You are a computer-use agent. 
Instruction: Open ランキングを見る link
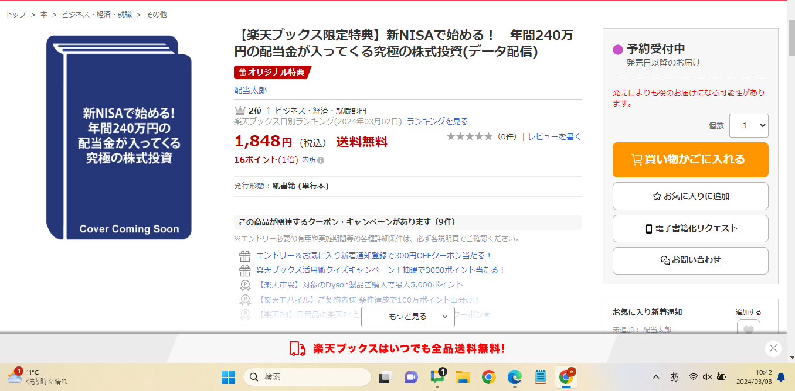click(437, 121)
